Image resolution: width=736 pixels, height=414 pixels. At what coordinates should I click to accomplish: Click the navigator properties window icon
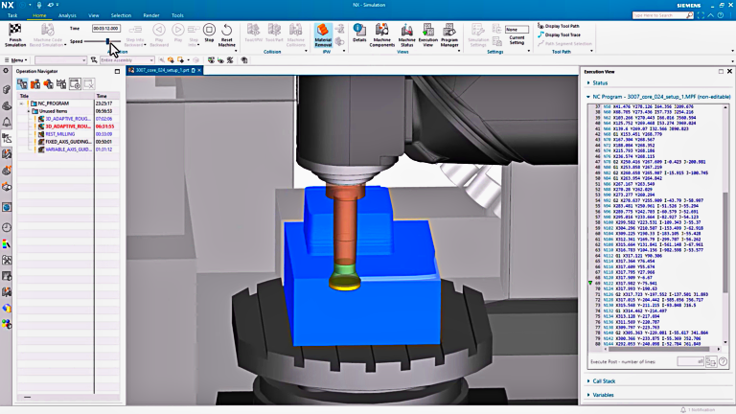(x=75, y=84)
